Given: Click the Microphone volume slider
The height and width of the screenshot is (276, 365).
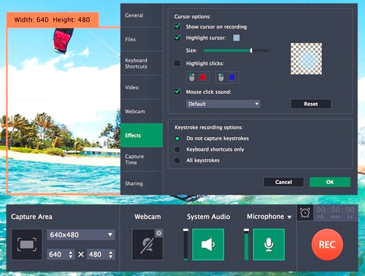Looking at the screenshot, I should [246, 244].
